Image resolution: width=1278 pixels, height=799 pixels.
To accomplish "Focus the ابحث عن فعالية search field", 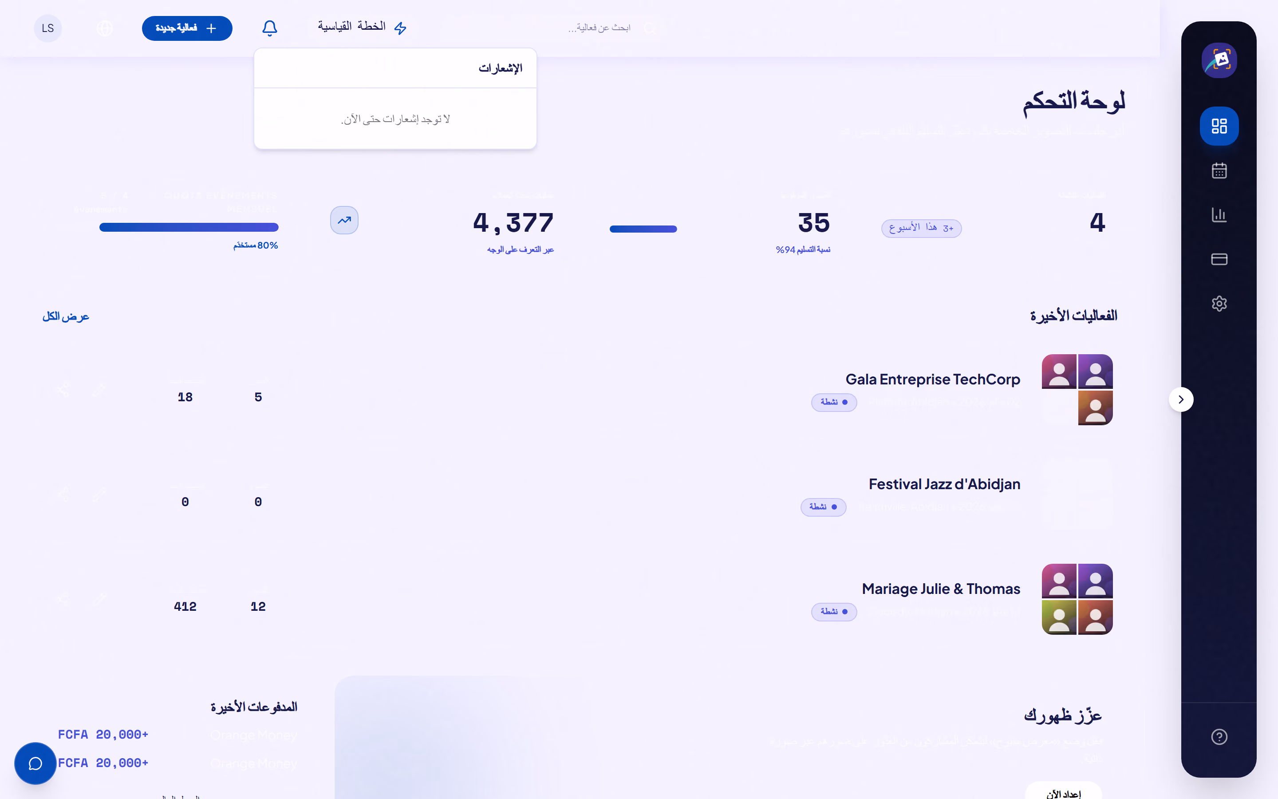I will pyautogui.click(x=607, y=28).
